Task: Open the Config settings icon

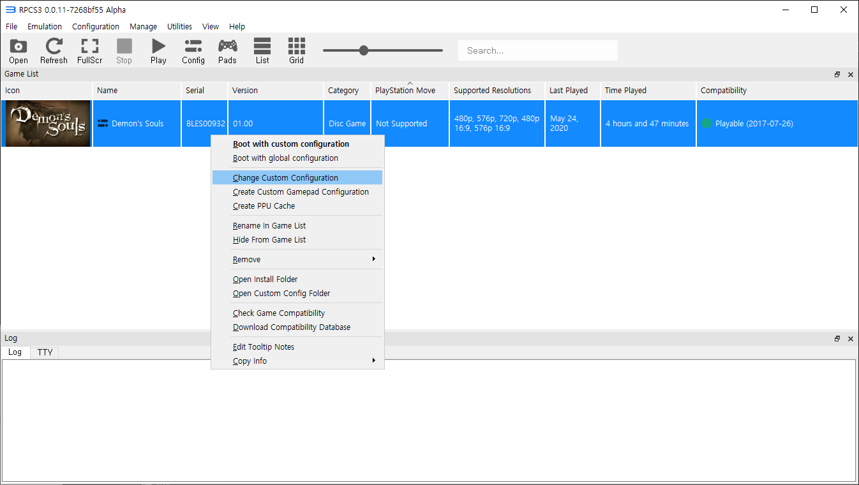Action: [x=193, y=51]
